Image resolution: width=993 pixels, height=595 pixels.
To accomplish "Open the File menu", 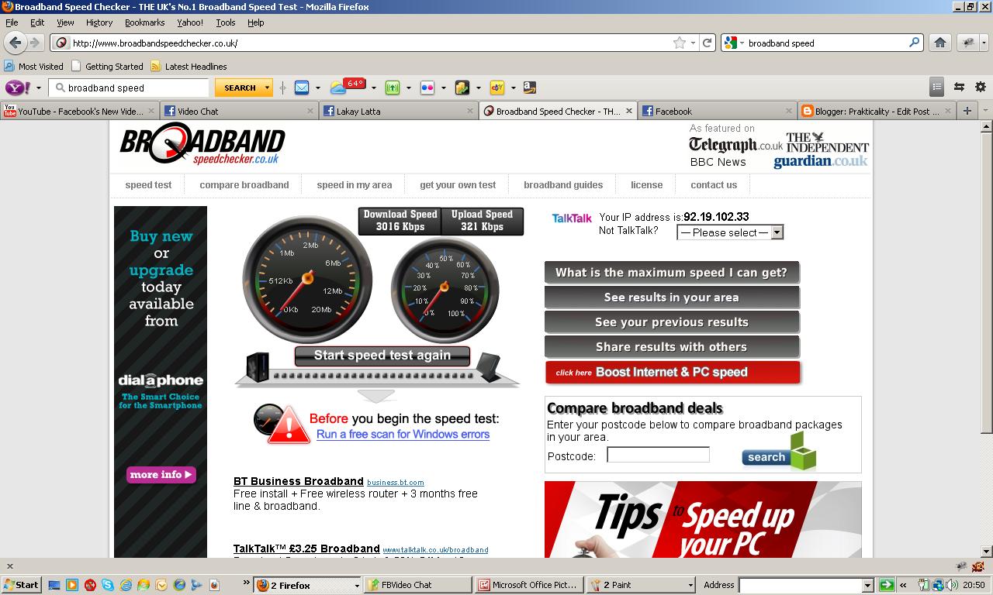I will (12, 22).
